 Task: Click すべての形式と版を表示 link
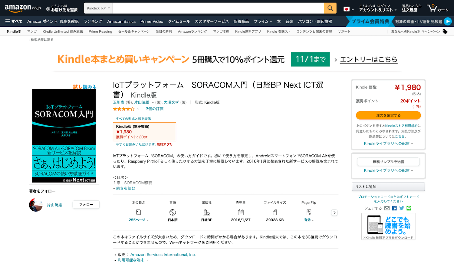[133, 119]
